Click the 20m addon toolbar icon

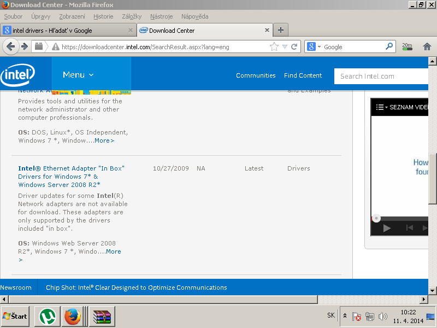[x=407, y=46]
